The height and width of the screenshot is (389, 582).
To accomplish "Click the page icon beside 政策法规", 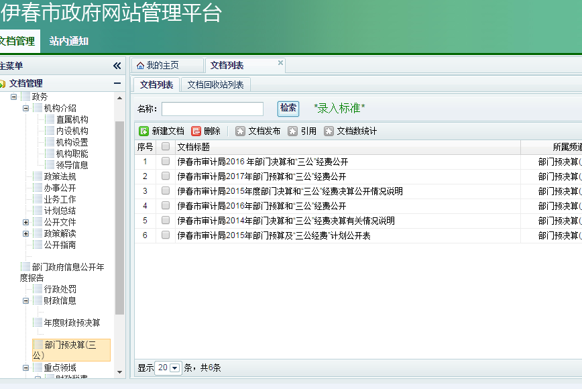I will click(38, 176).
